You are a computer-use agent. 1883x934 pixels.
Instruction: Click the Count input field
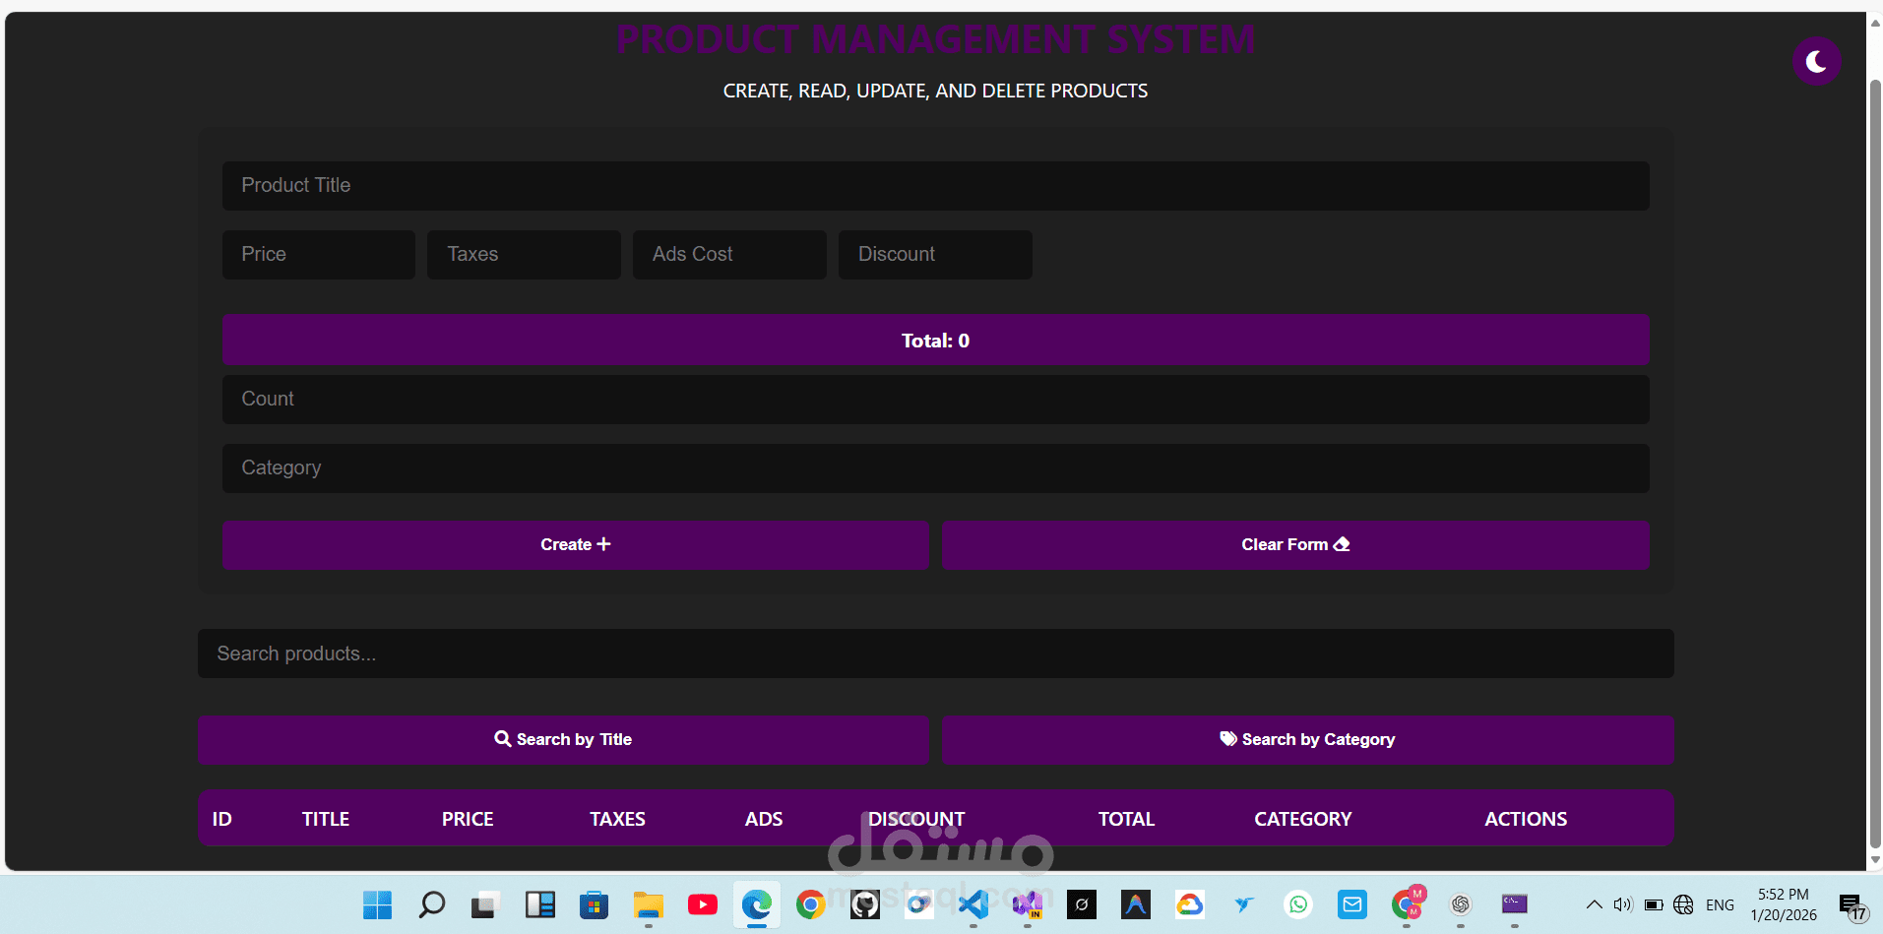click(935, 400)
